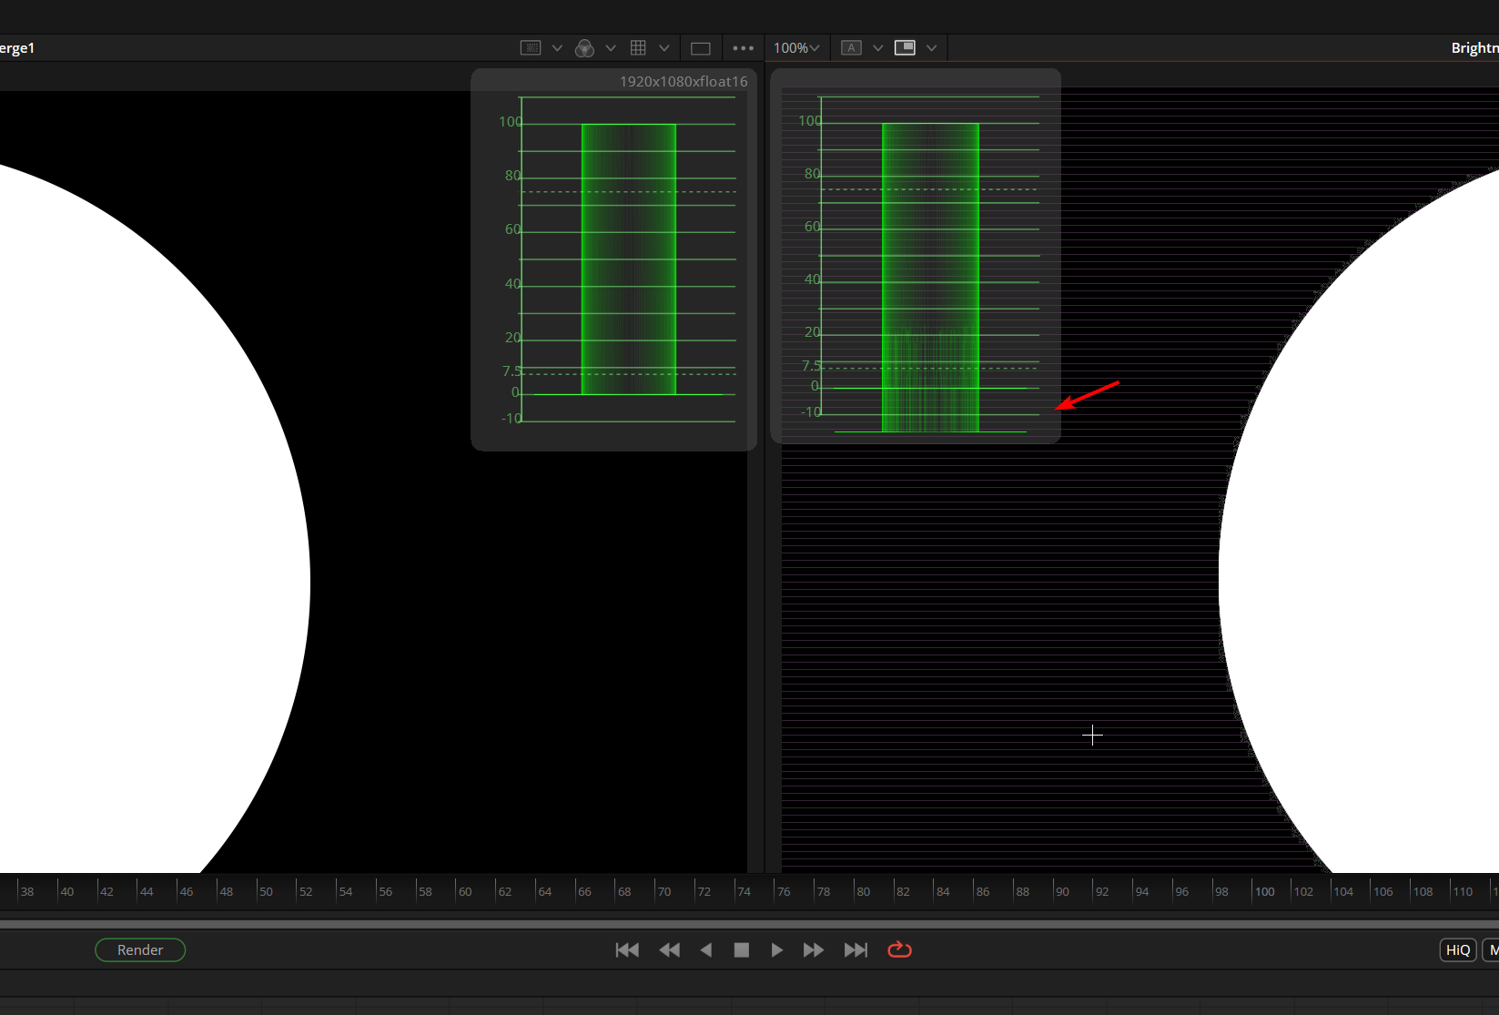Expand the color channel selection dropdown
This screenshot has width=1499, height=1015.
point(611,48)
